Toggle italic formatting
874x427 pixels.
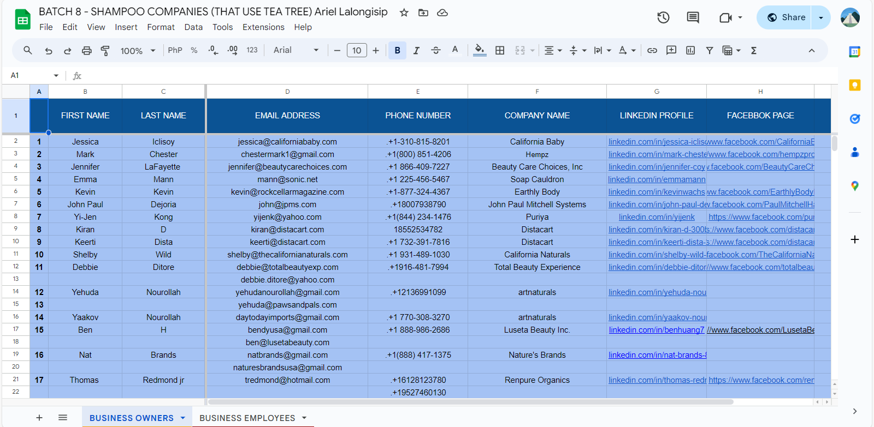[x=416, y=51]
